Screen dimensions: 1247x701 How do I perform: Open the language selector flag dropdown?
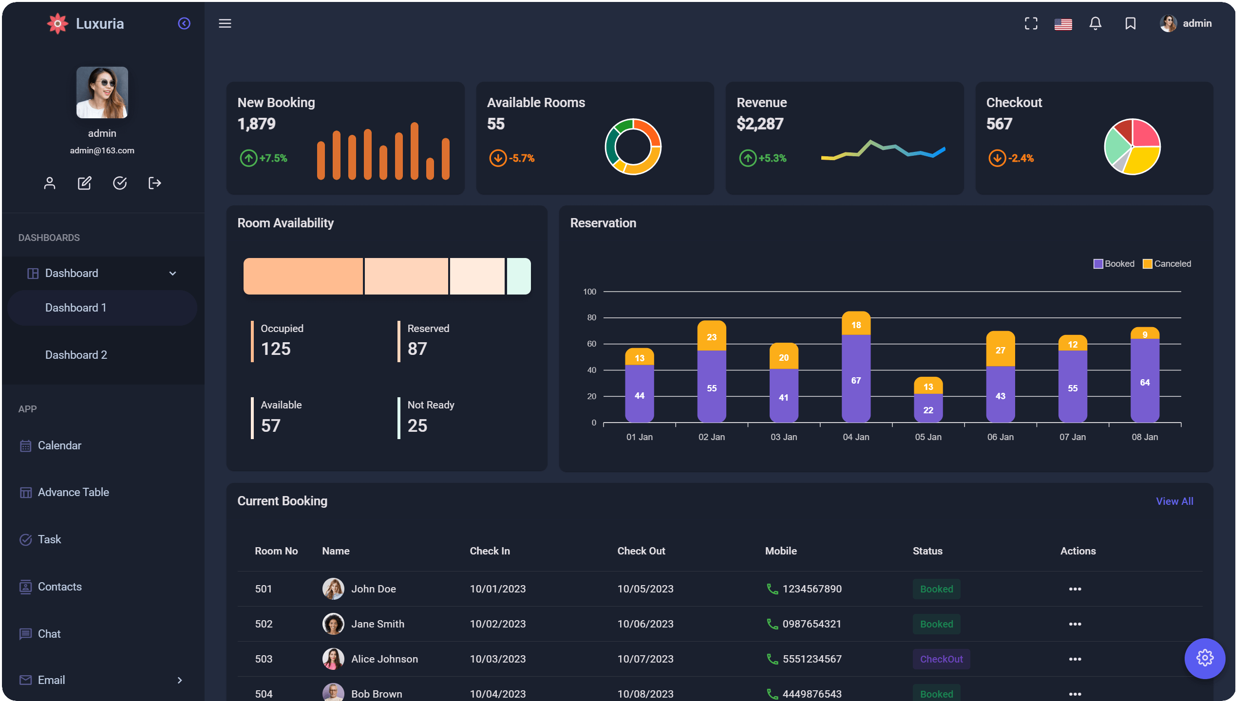1063,23
